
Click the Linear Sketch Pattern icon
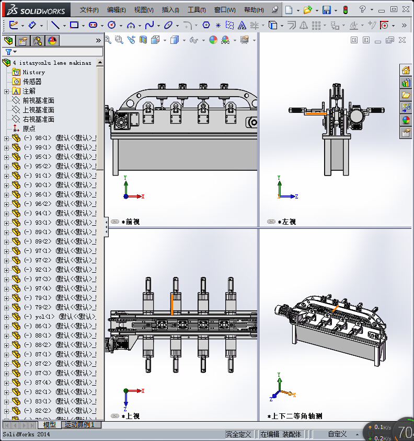316,25
